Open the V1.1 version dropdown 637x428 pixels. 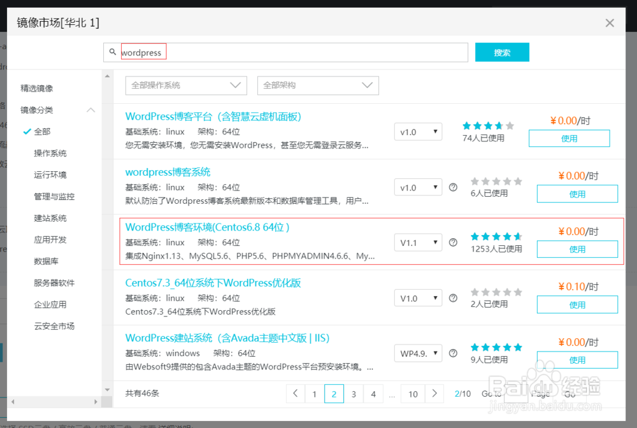[418, 243]
